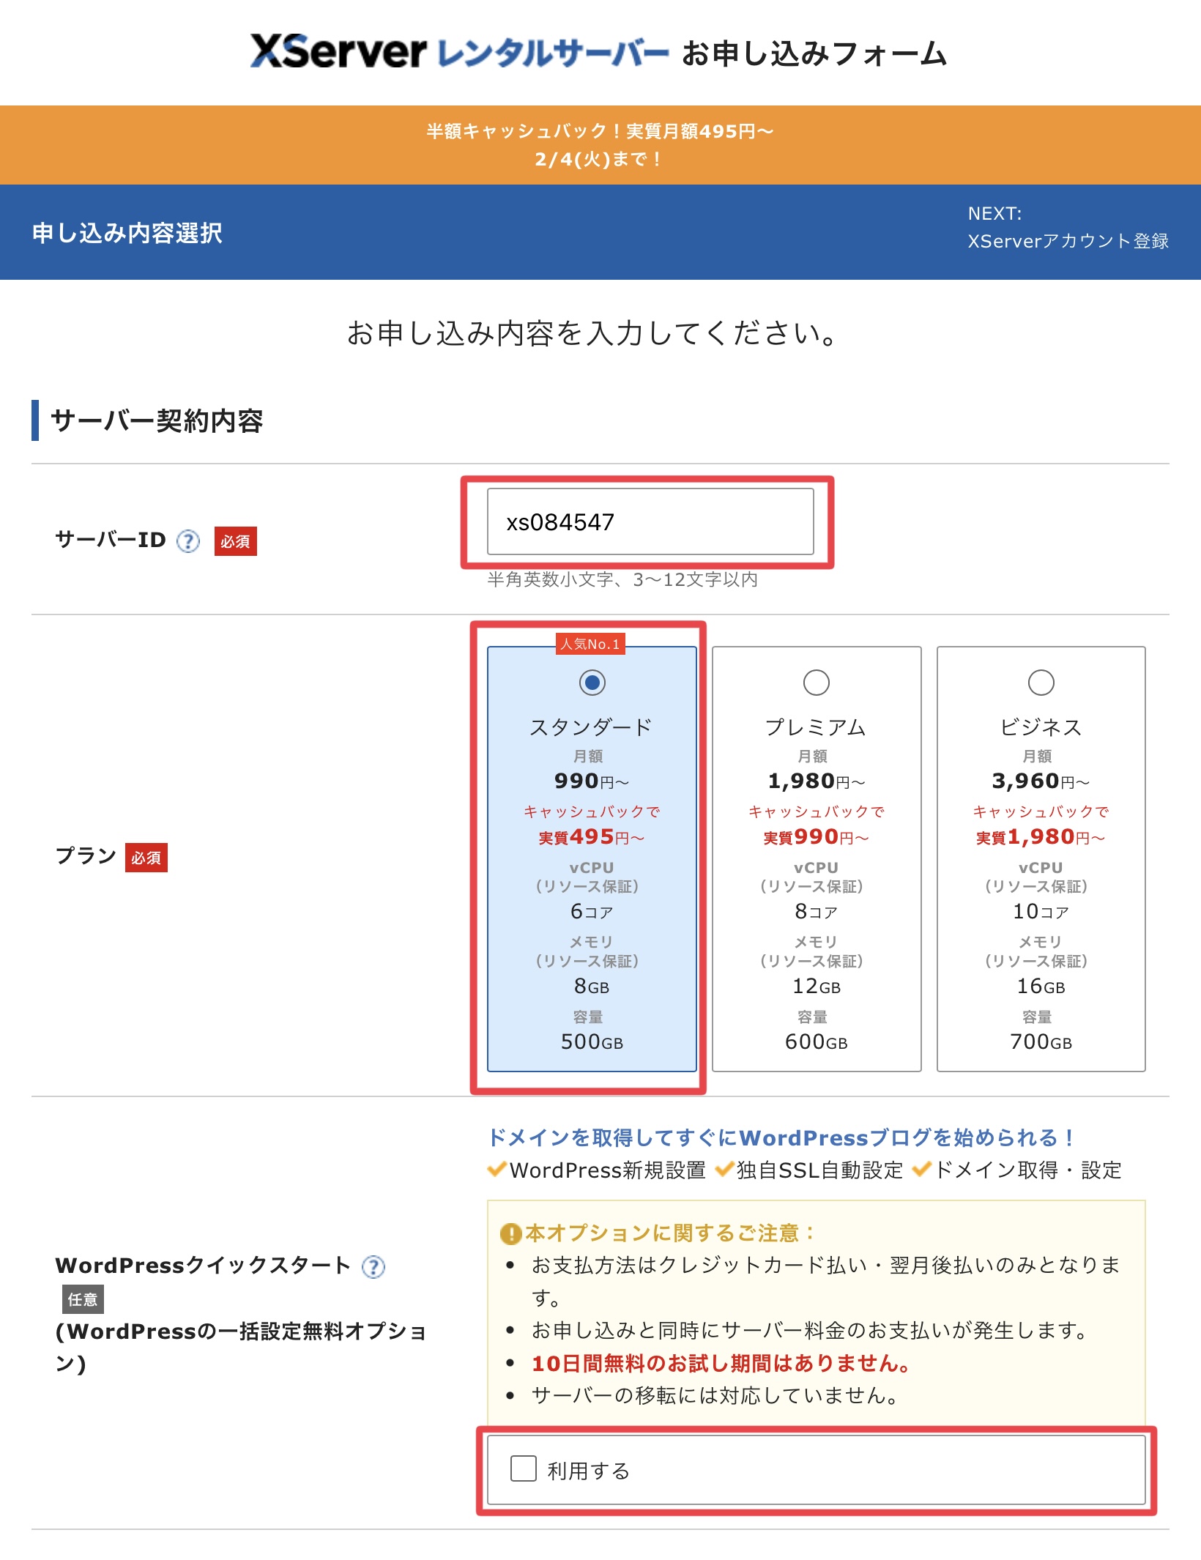This screenshot has width=1201, height=1560.
Task: Click the cashback campaign orange banner
Action: 600,145
